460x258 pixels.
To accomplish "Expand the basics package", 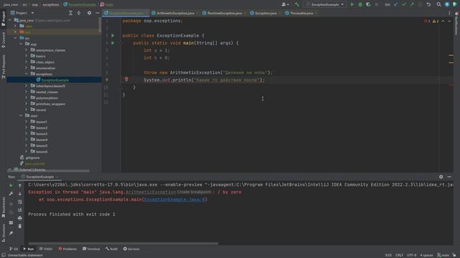I will (26, 56).
